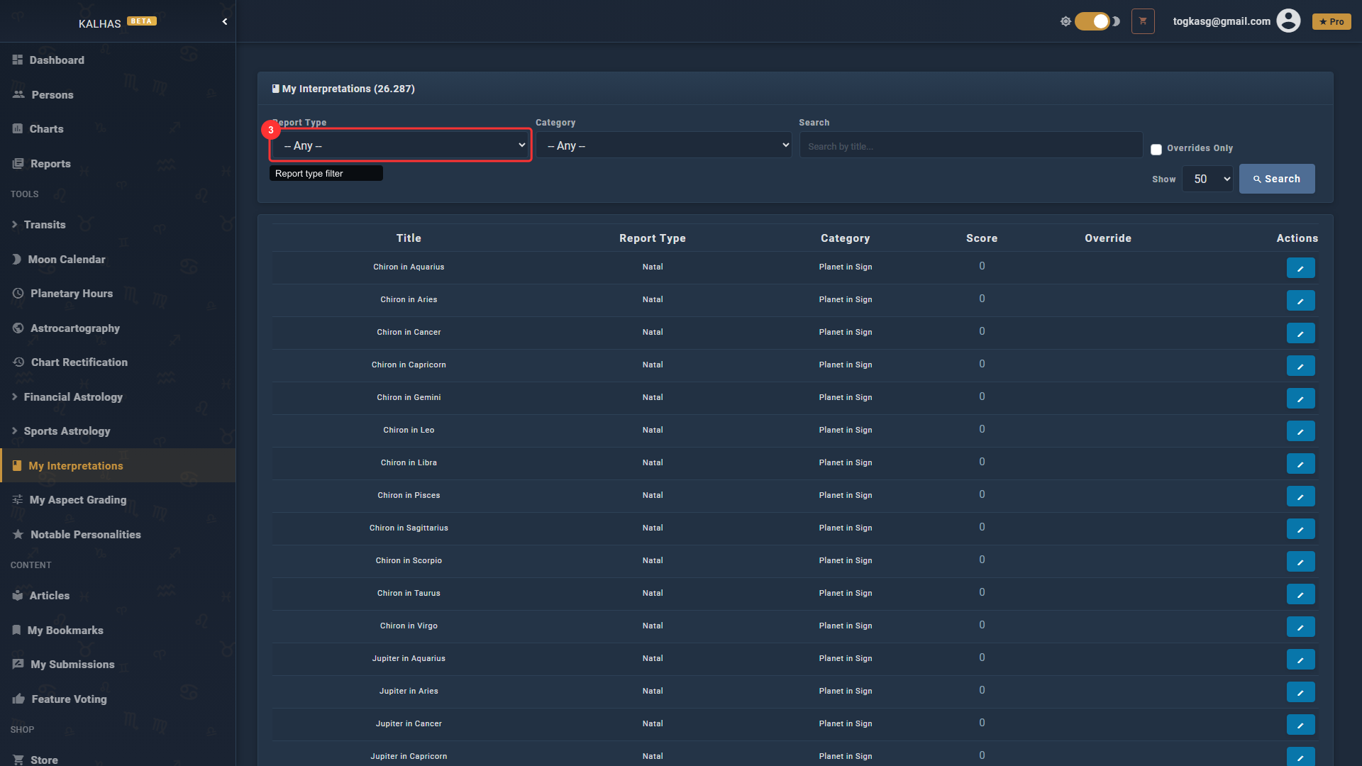
Task: Click the sun icon for light mode
Action: click(1065, 21)
